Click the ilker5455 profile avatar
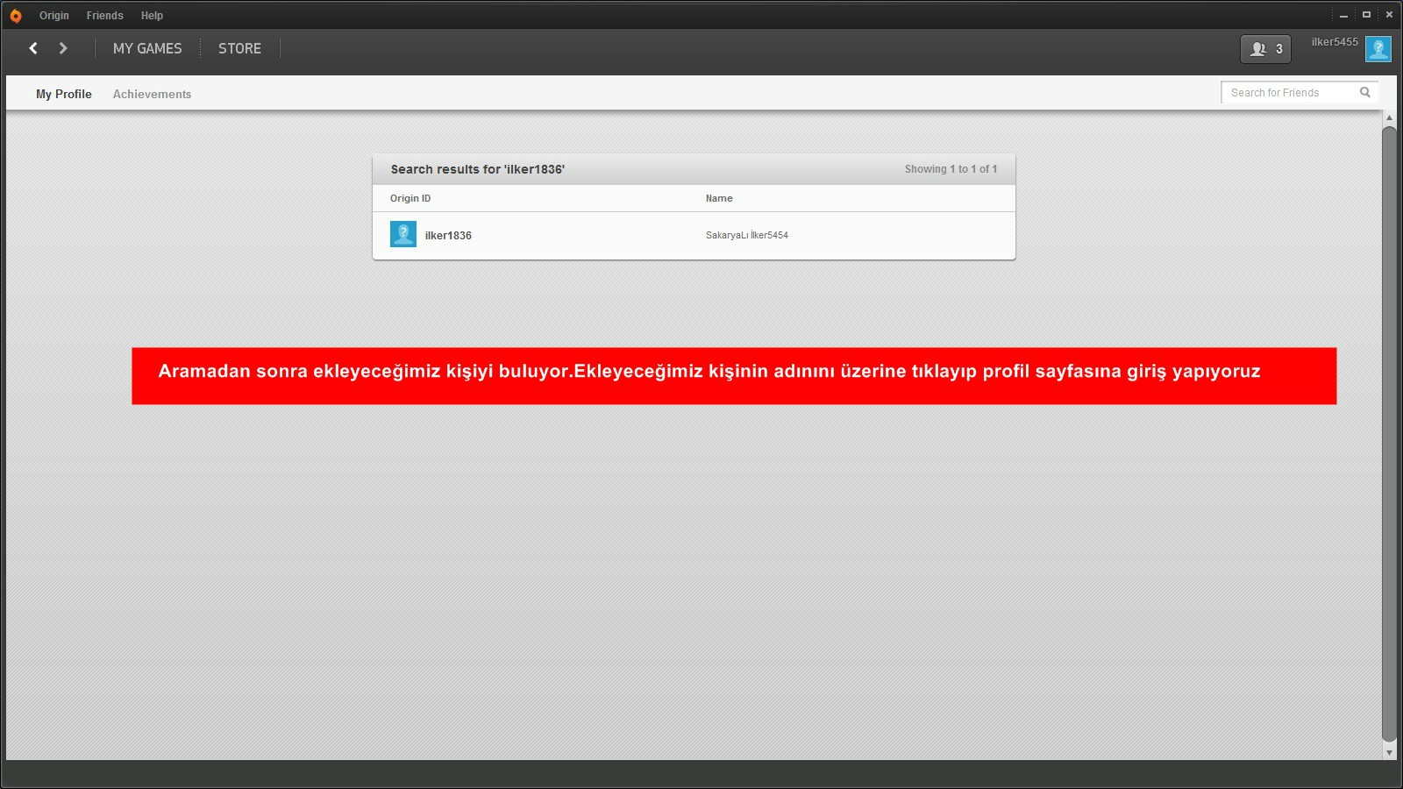This screenshot has width=1403, height=789. pyautogui.click(x=1378, y=49)
